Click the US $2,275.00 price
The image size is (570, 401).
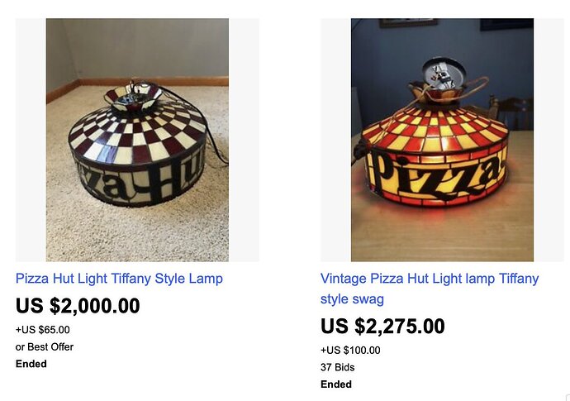(382, 326)
